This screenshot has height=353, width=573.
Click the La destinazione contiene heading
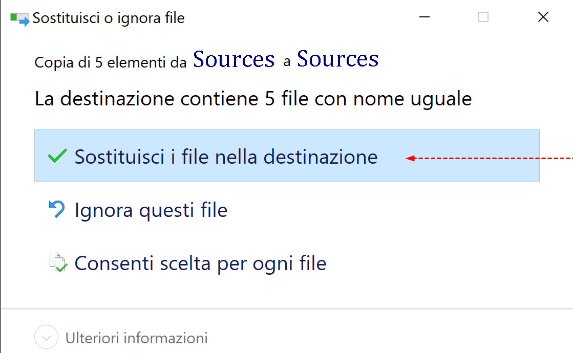pos(253,98)
